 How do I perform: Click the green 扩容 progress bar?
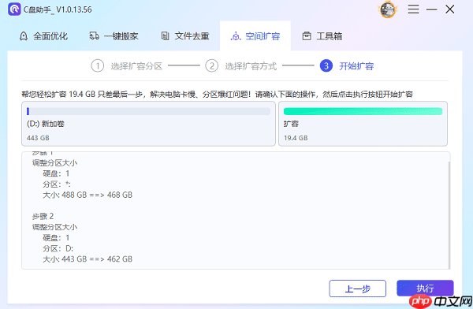coord(363,111)
